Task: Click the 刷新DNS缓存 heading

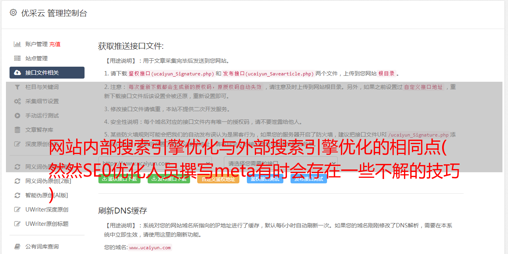Action: [x=123, y=211]
